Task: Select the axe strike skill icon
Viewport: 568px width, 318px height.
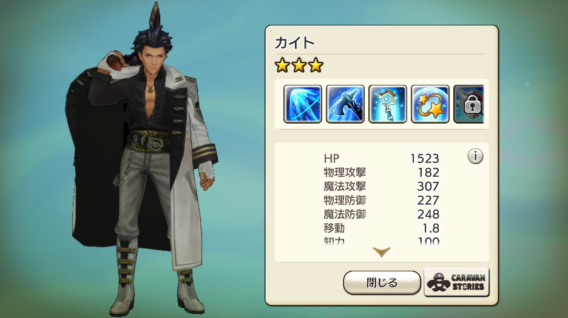Action: pyautogui.click(x=345, y=104)
